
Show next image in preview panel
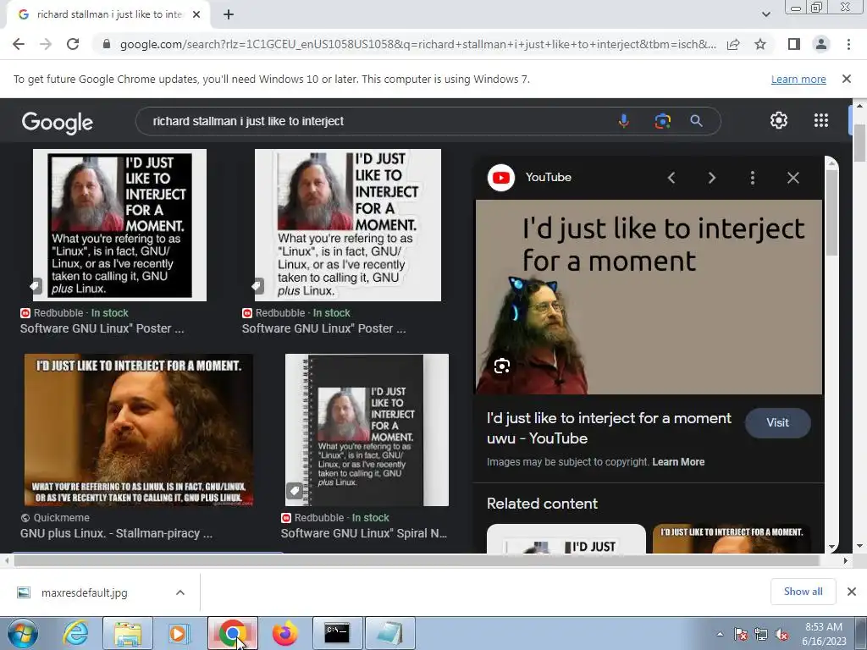click(711, 178)
